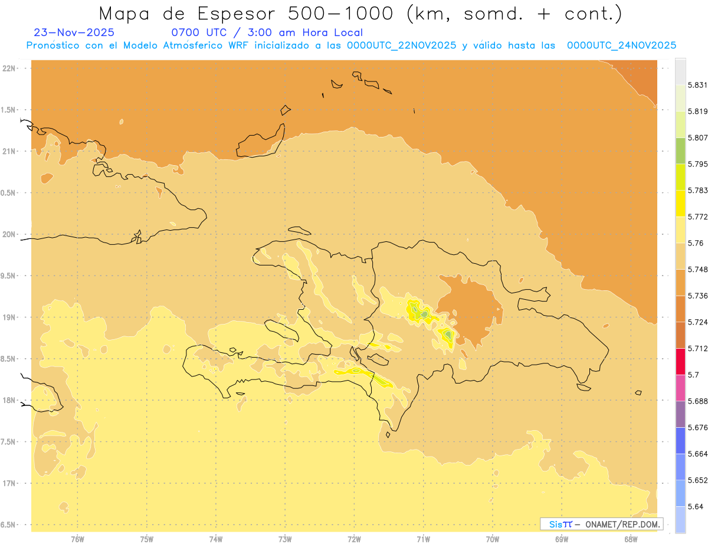Pick the purple swatch between 5.688 and 5.676
Viewport: 708px width, 547px height.
[x=680, y=414]
